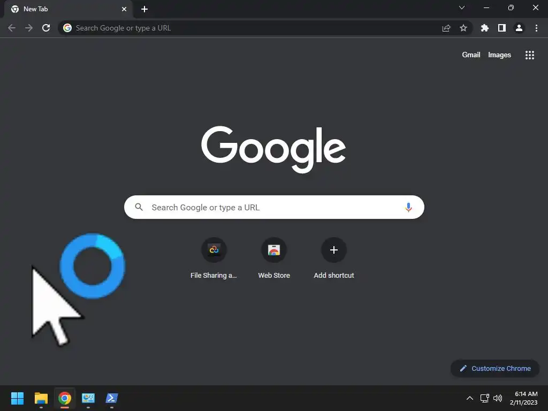Go forward using the browser forward arrow
The width and height of the screenshot is (548, 411).
coord(29,28)
